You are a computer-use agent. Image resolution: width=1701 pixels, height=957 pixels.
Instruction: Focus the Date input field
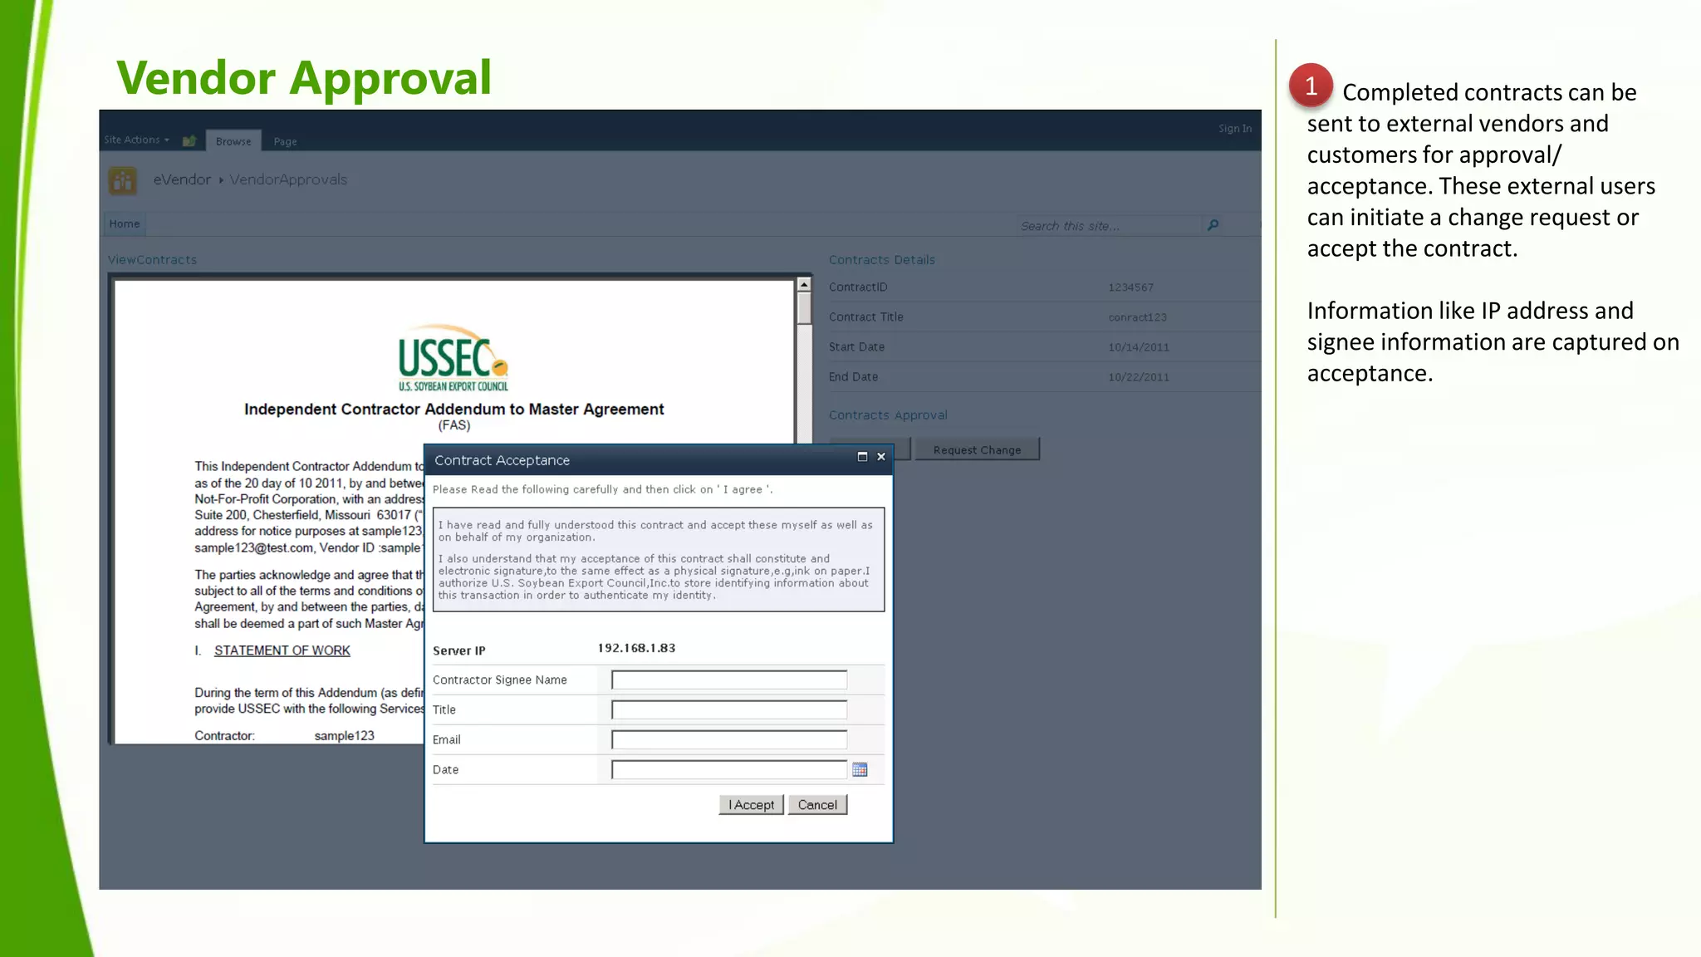coord(729,769)
